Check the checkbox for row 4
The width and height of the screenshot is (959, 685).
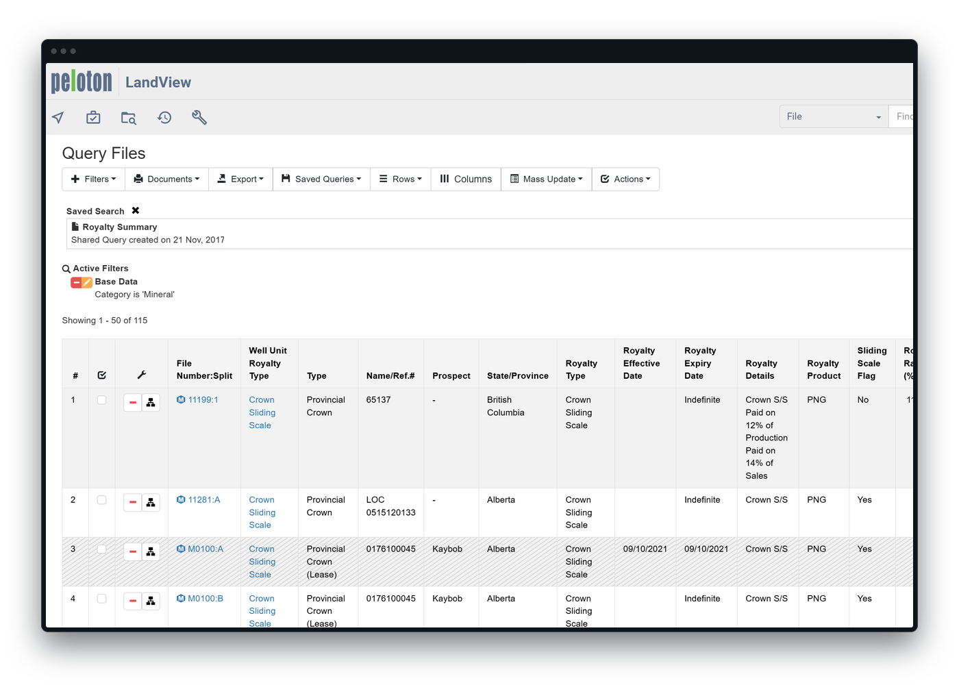102,598
